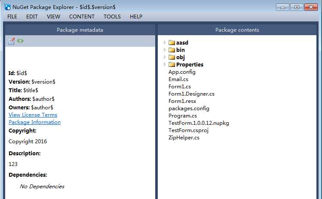Select the Properties folder icon
322x199 pixels.
[172, 65]
